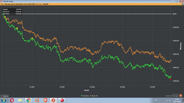
Task: Click the green start marker at graph origin
Action: point(3,14)
